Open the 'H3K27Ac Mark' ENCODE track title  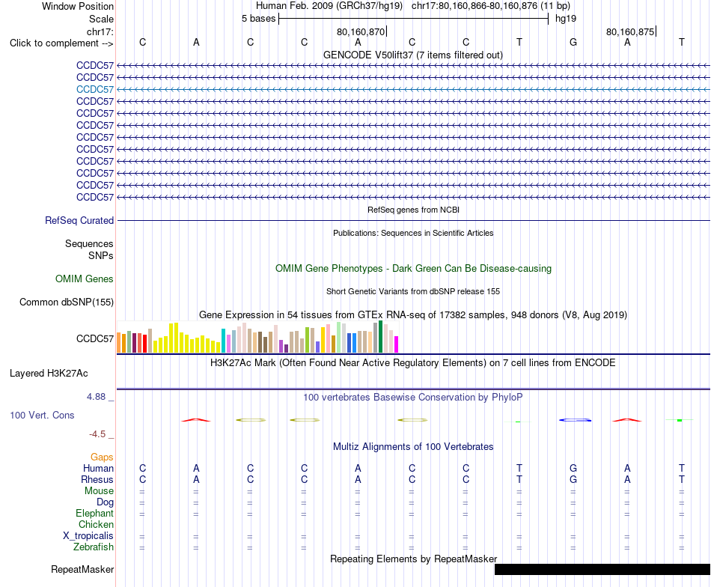[x=412, y=363]
